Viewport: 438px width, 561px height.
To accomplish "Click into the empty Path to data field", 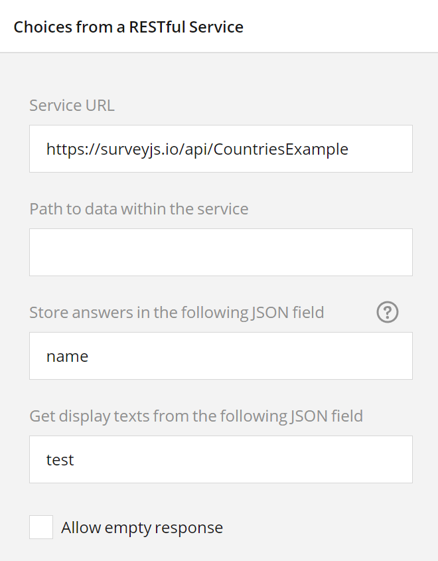I will 221,252.
